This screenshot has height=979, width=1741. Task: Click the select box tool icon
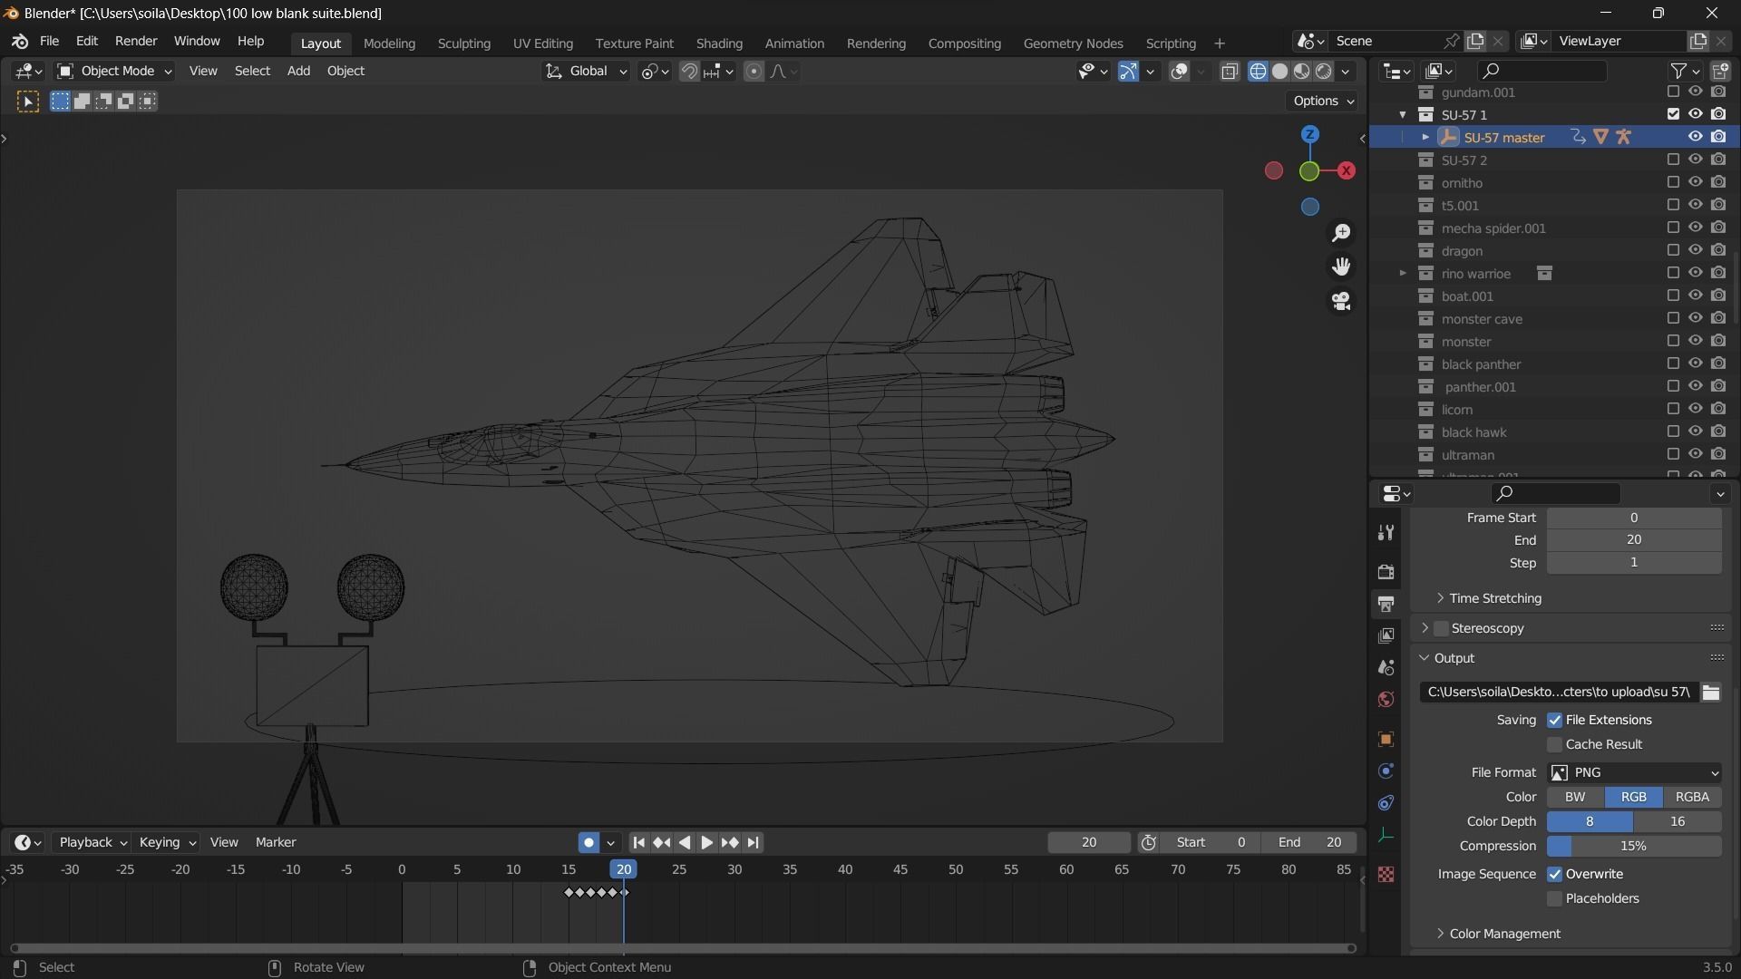(x=28, y=102)
